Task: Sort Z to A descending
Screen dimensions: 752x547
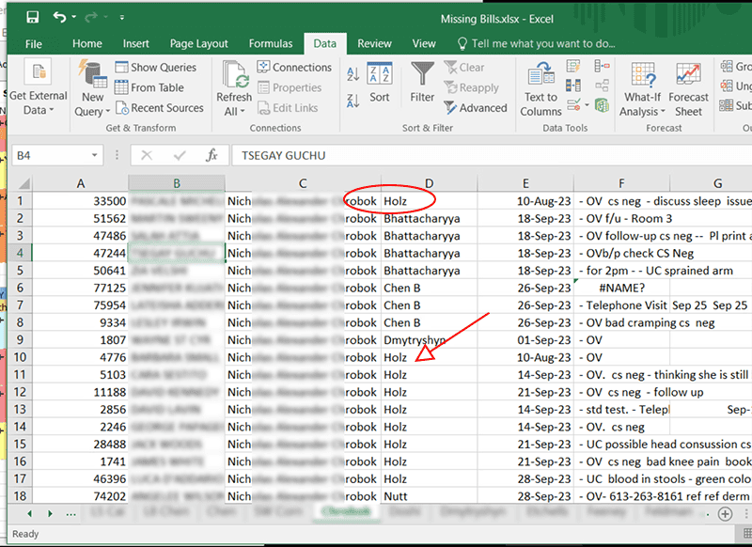Action: click(x=353, y=98)
